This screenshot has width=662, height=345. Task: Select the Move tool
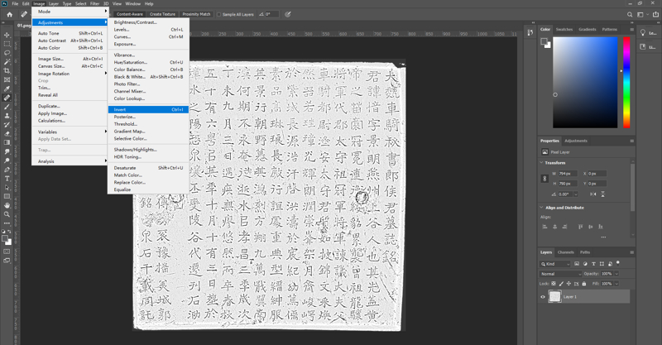point(7,35)
